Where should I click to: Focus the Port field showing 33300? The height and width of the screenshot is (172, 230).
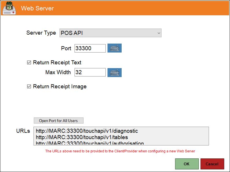click(90, 48)
